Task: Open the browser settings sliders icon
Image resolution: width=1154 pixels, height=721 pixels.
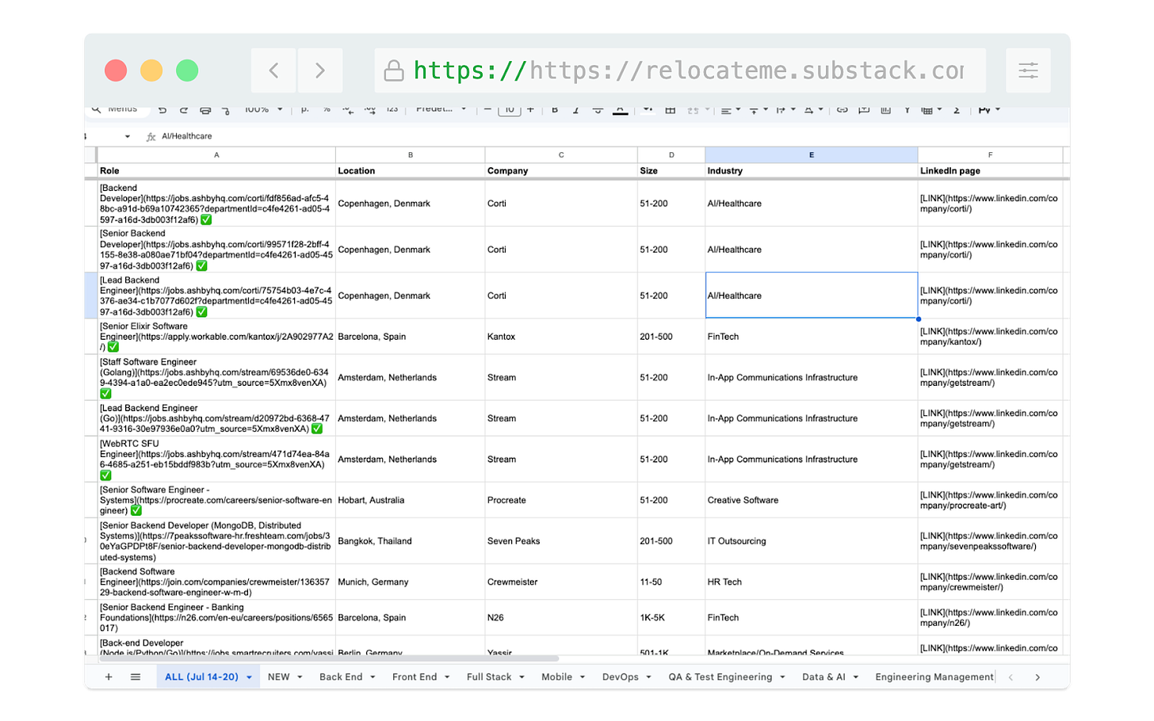Action: click(1028, 71)
